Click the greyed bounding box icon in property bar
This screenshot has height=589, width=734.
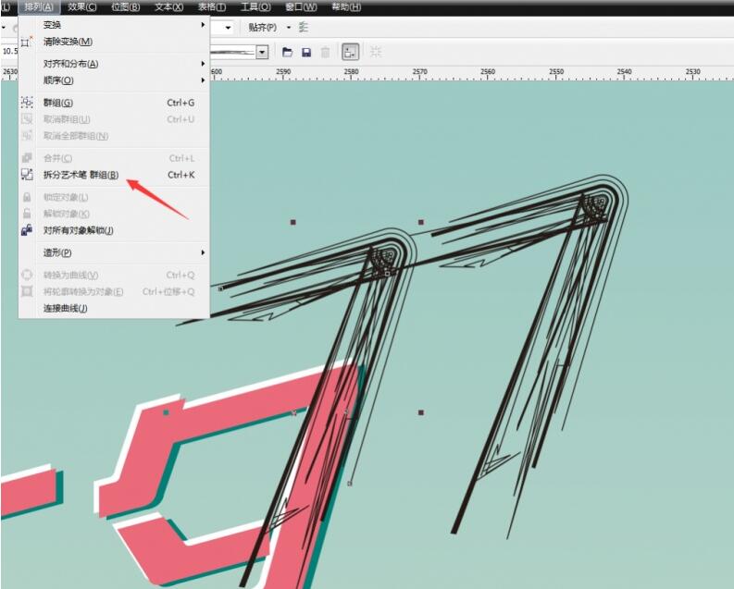click(376, 52)
